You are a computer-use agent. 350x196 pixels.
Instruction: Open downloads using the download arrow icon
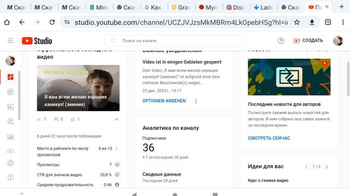click(312, 22)
